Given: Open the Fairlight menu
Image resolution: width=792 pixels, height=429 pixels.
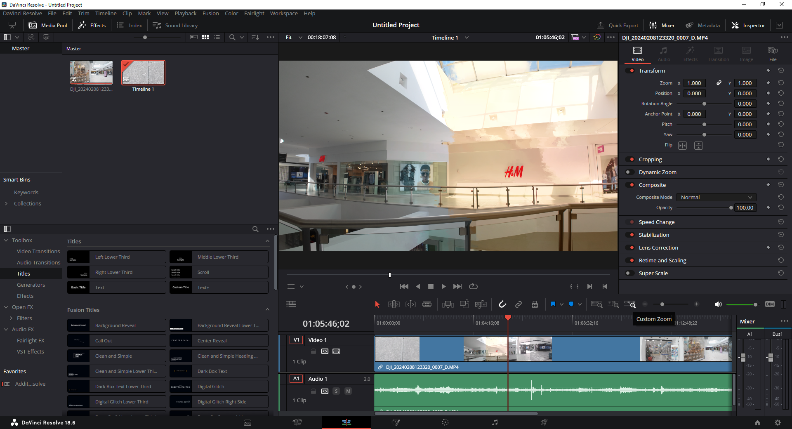Looking at the screenshot, I should click(254, 13).
